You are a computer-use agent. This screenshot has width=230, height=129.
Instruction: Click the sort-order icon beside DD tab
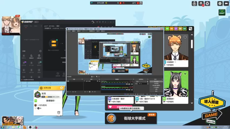(190, 29)
